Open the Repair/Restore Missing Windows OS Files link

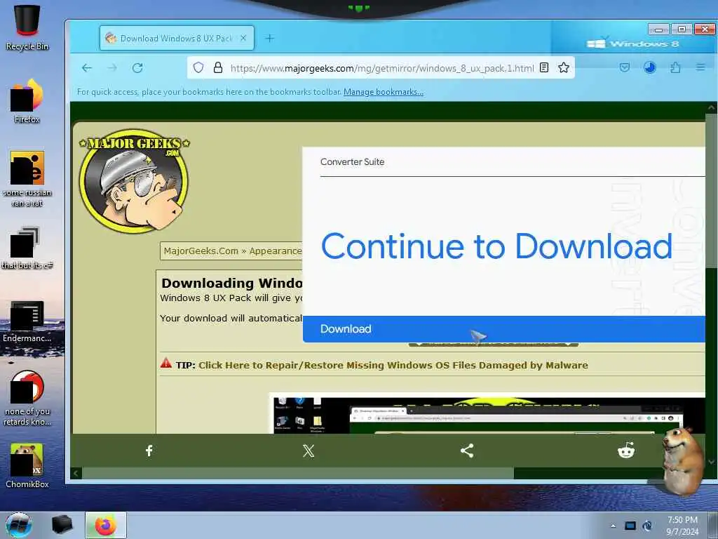click(x=393, y=365)
